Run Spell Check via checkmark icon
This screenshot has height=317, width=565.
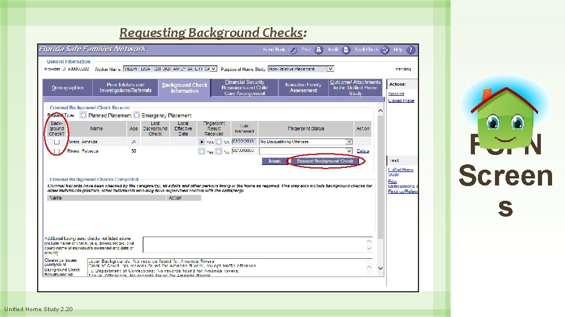385,50
